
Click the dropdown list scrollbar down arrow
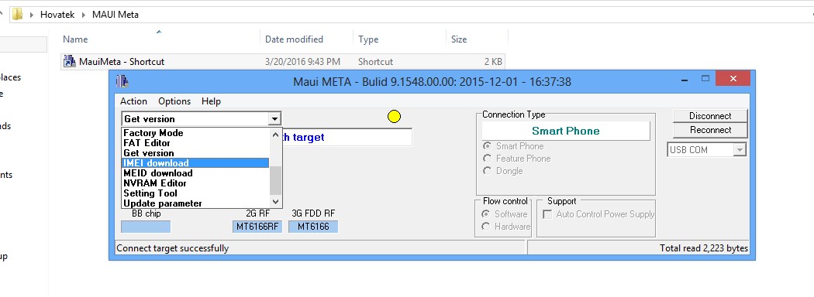coord(276,202)
